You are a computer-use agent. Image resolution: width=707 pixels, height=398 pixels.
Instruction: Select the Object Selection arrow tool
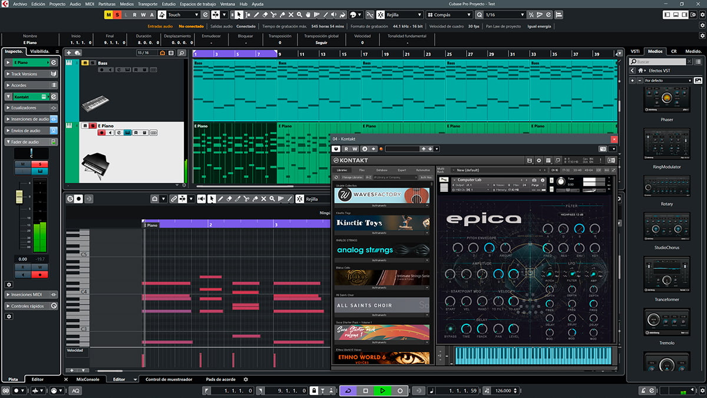(x=238, y=15)
